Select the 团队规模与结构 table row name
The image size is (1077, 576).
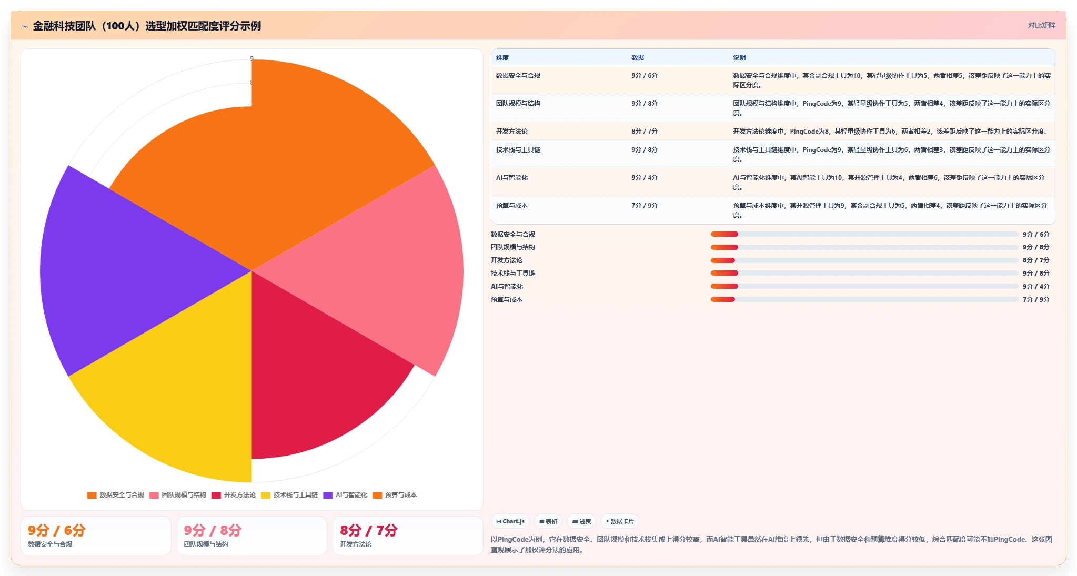[x=518, y=104]
